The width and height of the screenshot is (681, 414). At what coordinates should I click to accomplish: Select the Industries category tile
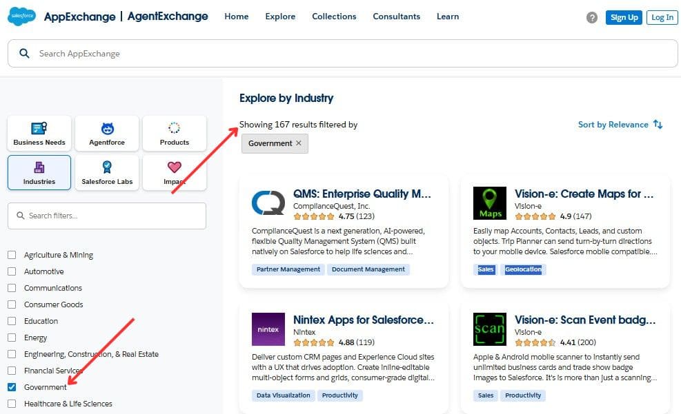39,172
